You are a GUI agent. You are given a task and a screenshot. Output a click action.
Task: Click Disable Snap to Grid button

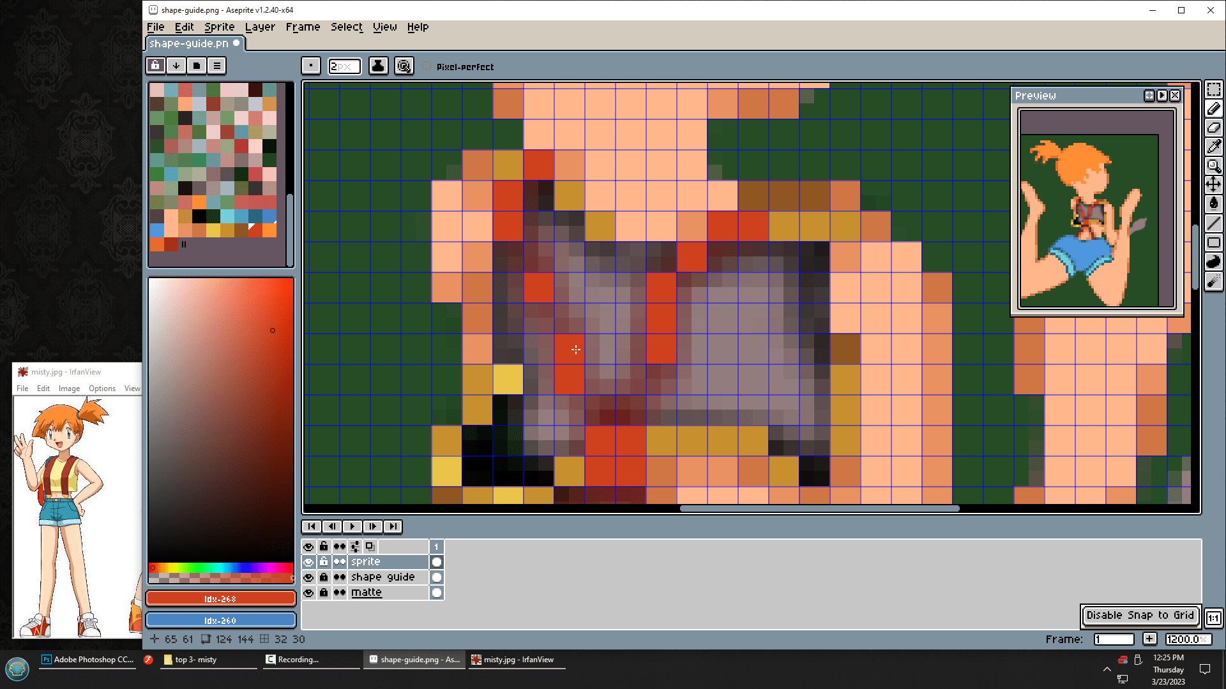(x=1140, y=616)
